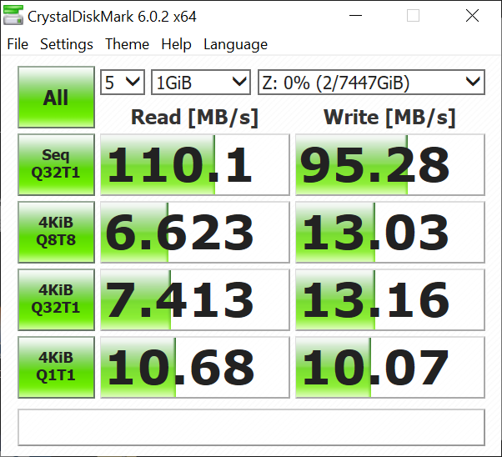Image resolution: width=502 pixels, height=457 pixels.
Task: Open the Settings menu
Action: tap(67, 44)
